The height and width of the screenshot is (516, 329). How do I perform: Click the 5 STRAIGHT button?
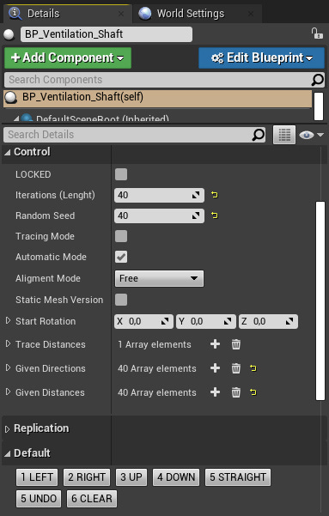238,477
